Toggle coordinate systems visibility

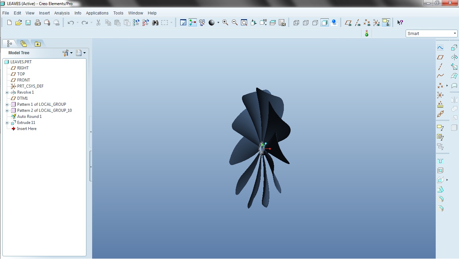click(377, 23)
